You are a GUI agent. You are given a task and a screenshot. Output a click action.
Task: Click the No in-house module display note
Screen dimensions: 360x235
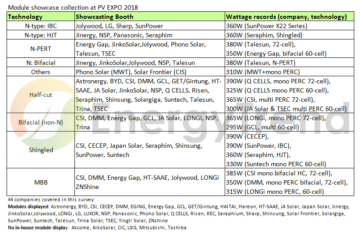pyautogui.click(x=97, y=228)
